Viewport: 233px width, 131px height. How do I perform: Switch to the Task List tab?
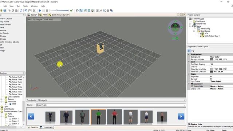(33, 127)
